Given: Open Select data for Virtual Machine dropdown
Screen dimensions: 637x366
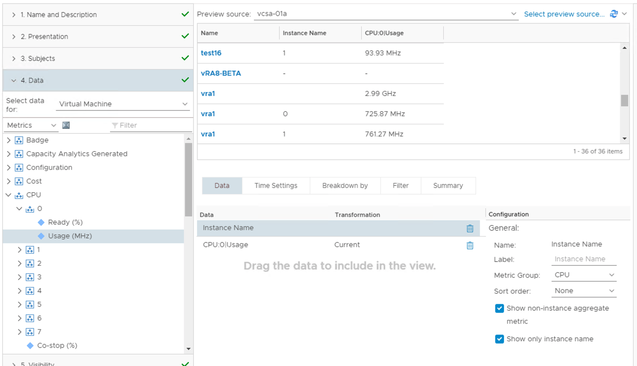Looking at the screenshot, I should point(123,104).
